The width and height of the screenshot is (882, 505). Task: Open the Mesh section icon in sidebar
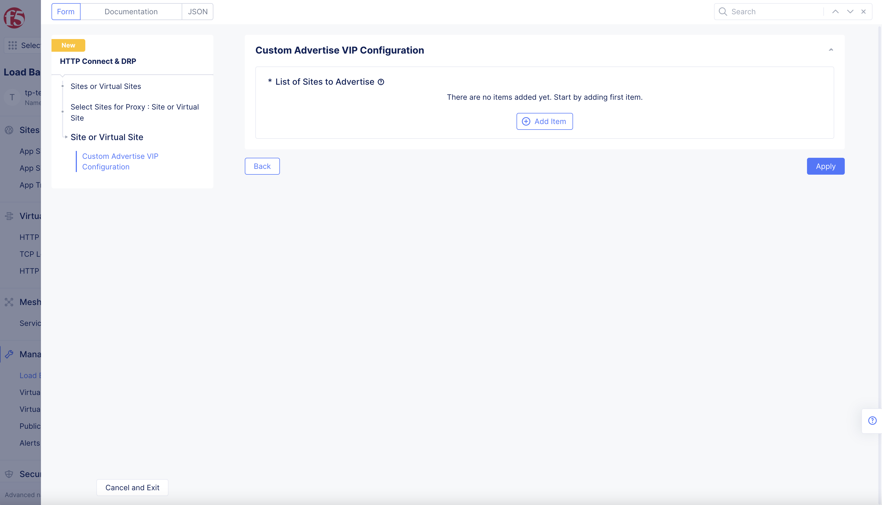pyautogui.click(x=9, y=302)
